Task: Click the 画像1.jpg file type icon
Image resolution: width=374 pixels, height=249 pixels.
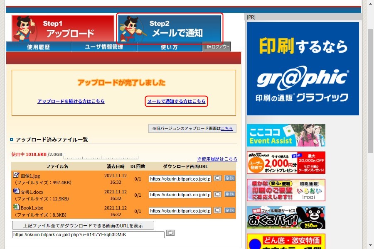Action: [x=16, y=175]
